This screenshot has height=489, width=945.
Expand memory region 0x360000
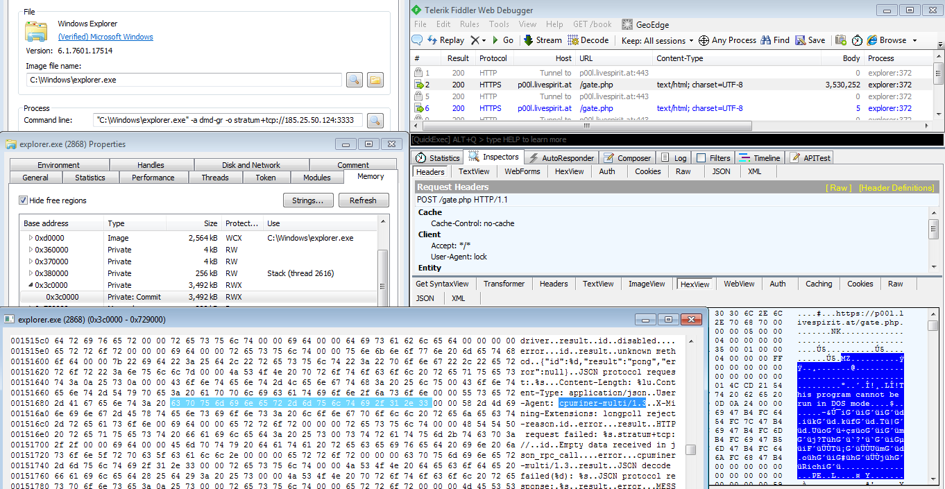click(30, 250)
